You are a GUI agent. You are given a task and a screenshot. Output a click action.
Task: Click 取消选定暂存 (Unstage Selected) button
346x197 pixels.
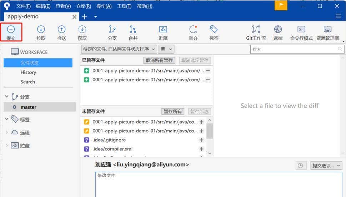coord(195,60)
